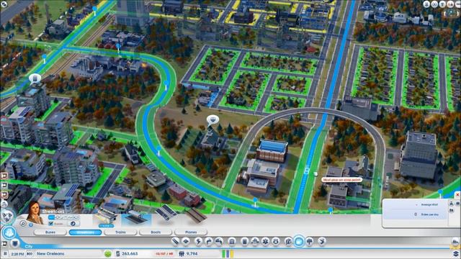Viewport: 461px width, 259px height.
Task: Switch to the Trains tab
Action: [x=120, y=232]
